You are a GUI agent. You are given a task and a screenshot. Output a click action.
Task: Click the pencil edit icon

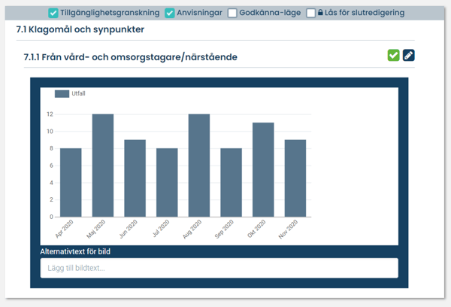coord(408,55)
